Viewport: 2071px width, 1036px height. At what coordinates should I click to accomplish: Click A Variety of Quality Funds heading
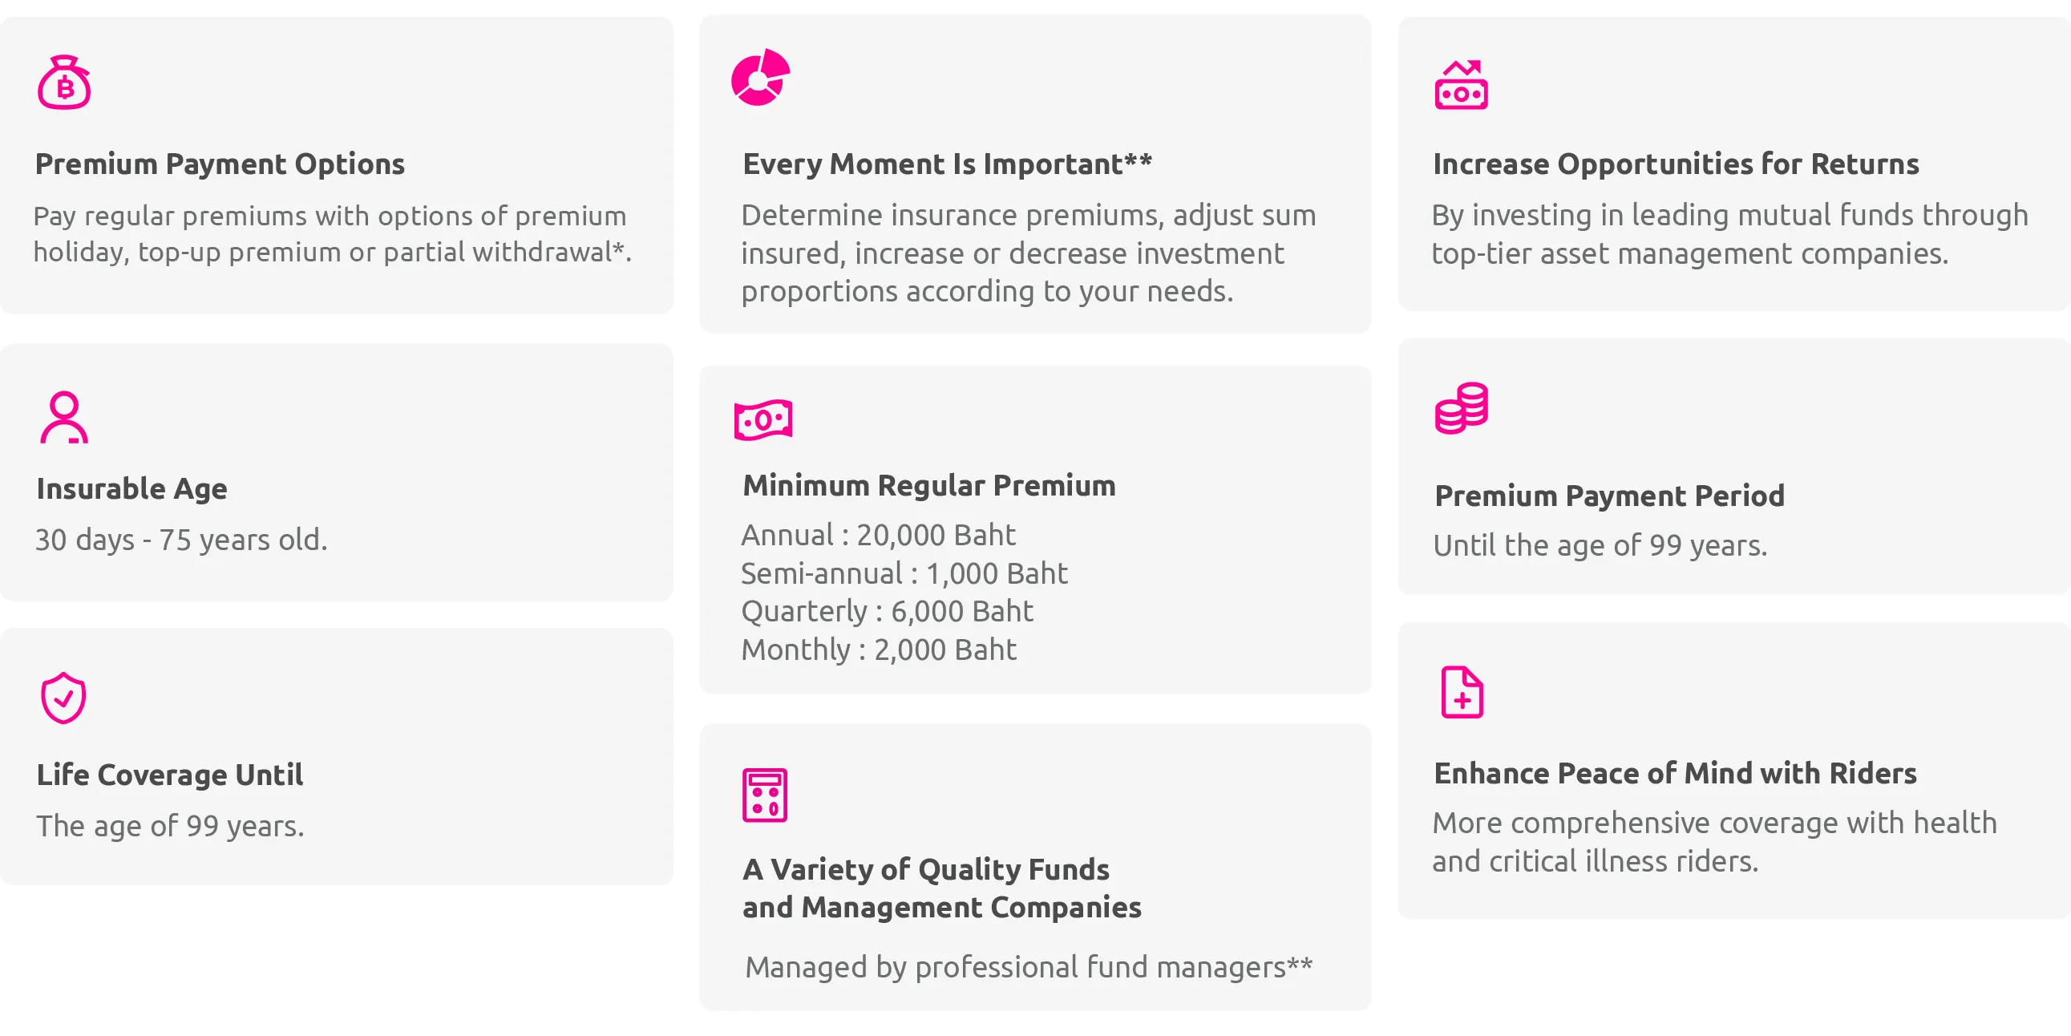coord(941,888)
